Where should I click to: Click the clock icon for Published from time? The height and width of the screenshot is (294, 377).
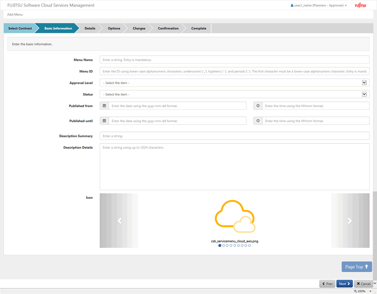point(258,106)
